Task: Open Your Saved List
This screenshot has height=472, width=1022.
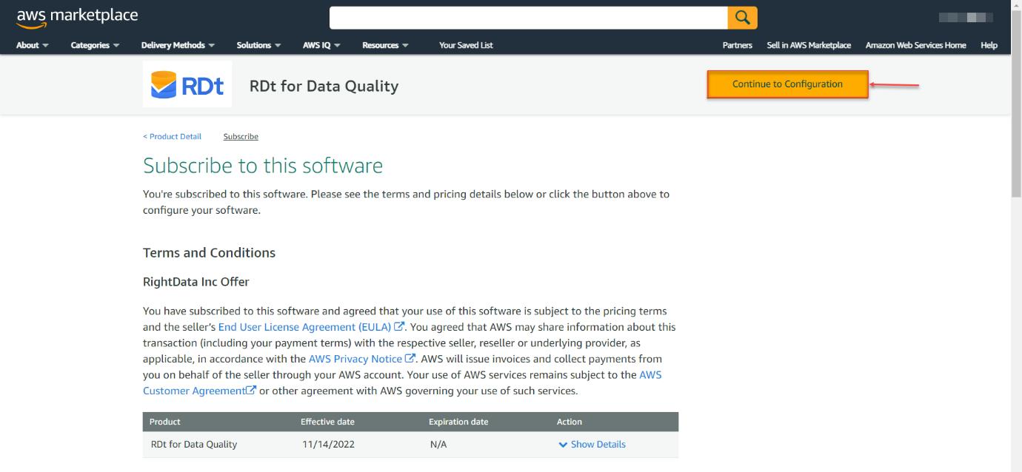Action: point(466,45)
